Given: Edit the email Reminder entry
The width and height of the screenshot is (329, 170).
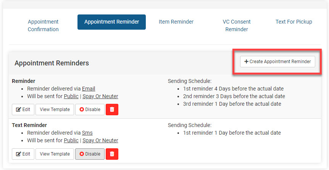Looking at the screenshot, I should pos(23,110).
